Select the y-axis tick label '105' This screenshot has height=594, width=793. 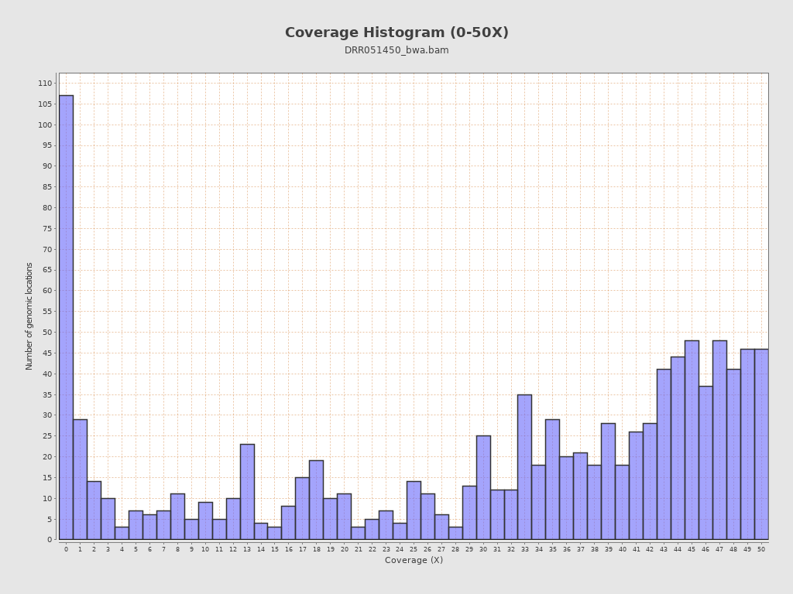coord(46,104)
